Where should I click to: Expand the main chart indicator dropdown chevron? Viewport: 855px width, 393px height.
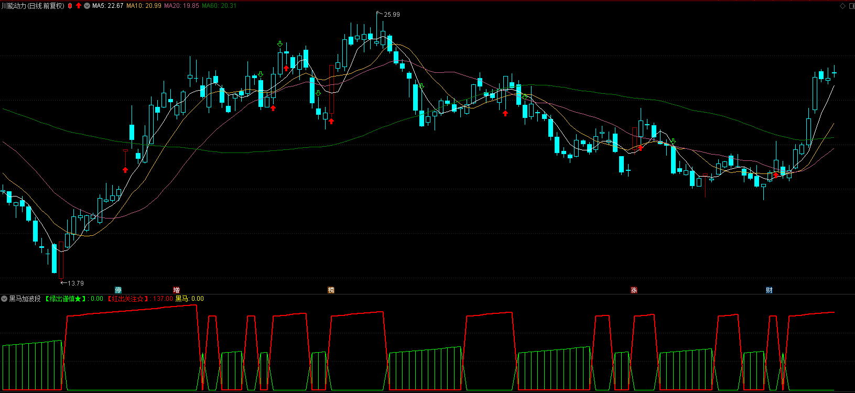coord(87,6)
